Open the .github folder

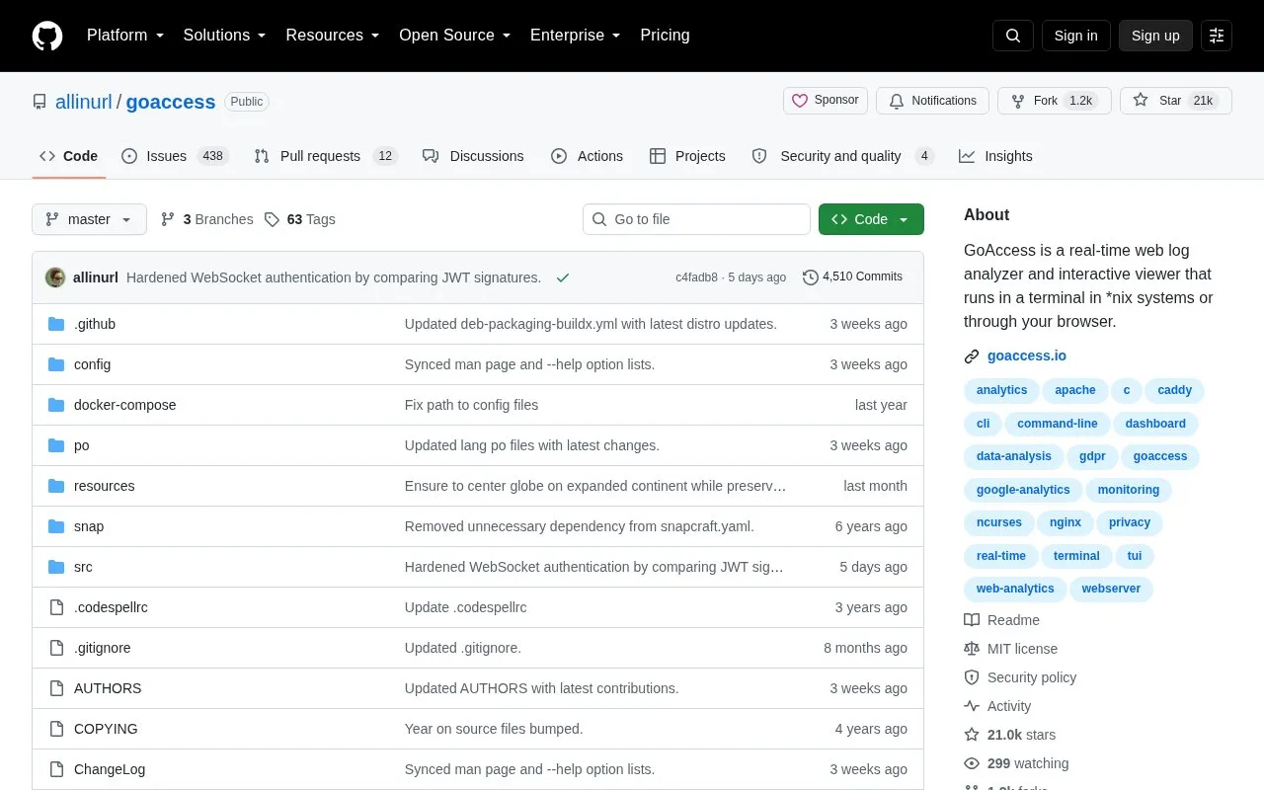(x=95, y=324)
